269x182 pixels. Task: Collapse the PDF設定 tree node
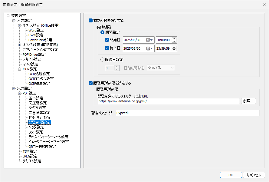click(20, 93)
